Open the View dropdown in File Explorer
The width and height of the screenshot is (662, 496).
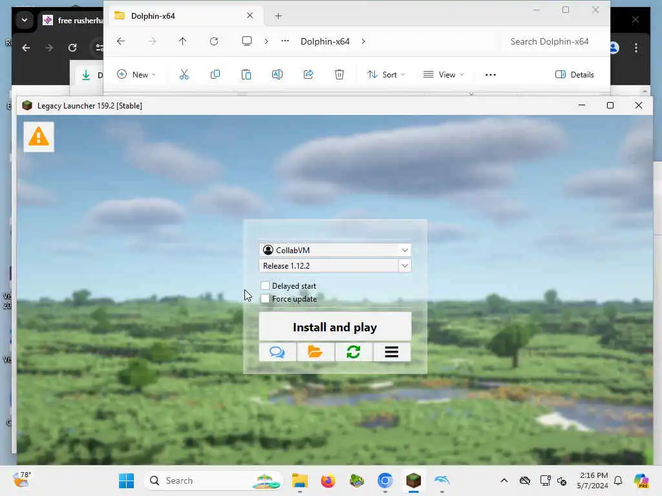point(443,75)
